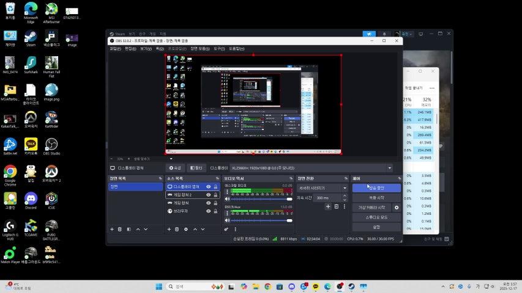Add a scene with the plus icon
The height and width of the screenshot is (293, 522).
tap(111, 229)
